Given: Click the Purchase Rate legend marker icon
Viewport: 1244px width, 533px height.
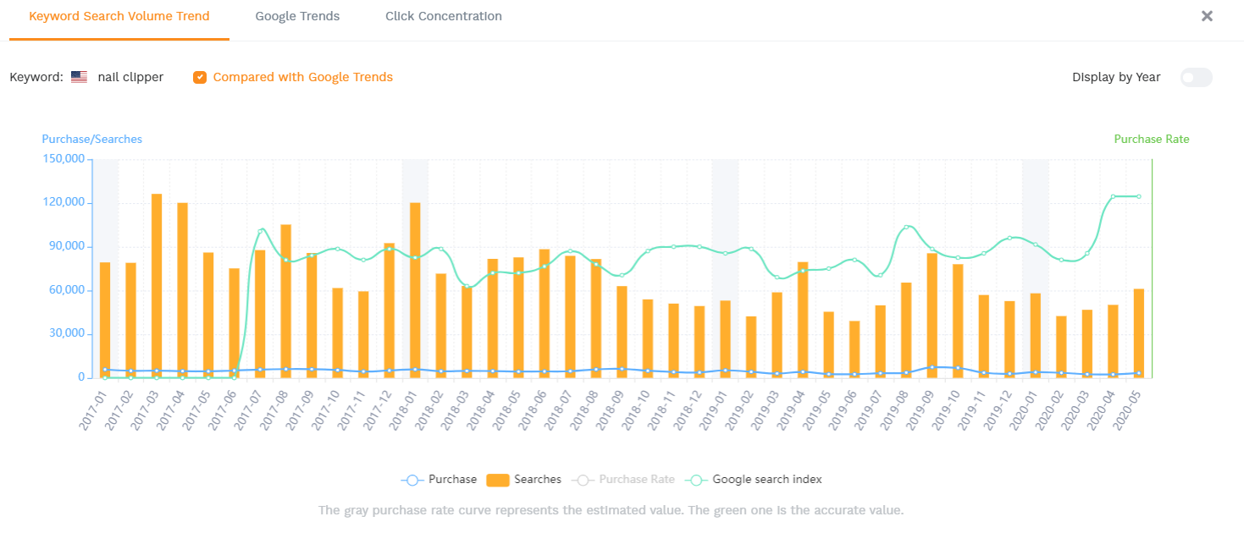Looking at the screenshot, I should coord(583,480).
